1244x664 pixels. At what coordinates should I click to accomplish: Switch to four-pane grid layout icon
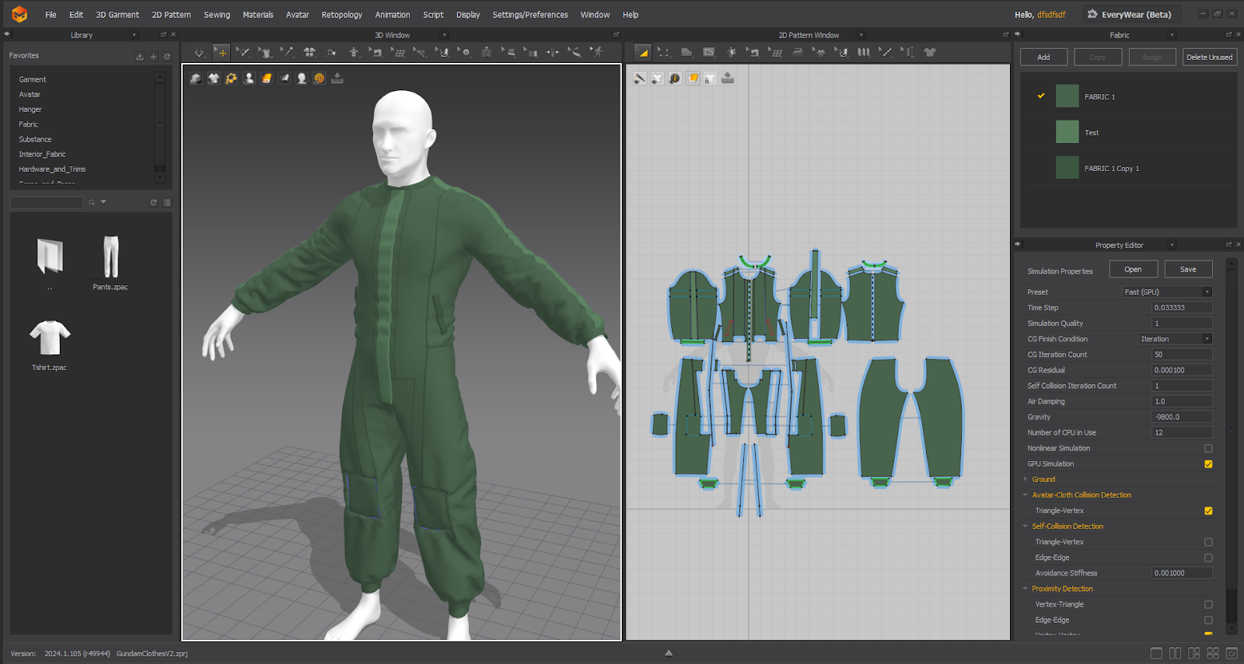pyautogui.click(x=1212, y=653)
